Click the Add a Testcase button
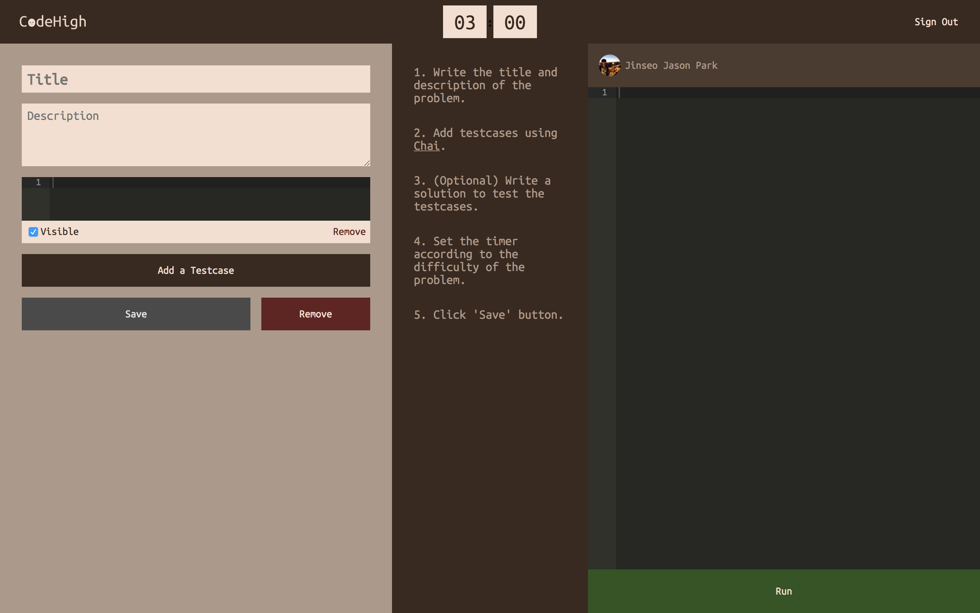 coord(196,270)
